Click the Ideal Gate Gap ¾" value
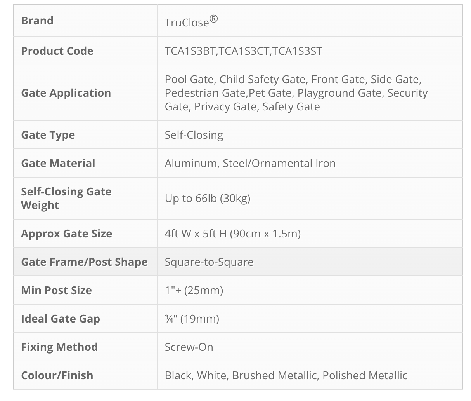The height and width of the screenshot is (401, 471). 192,319
